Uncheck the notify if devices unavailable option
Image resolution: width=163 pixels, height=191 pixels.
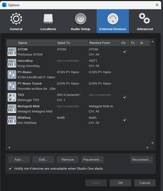tap(11, 169)
